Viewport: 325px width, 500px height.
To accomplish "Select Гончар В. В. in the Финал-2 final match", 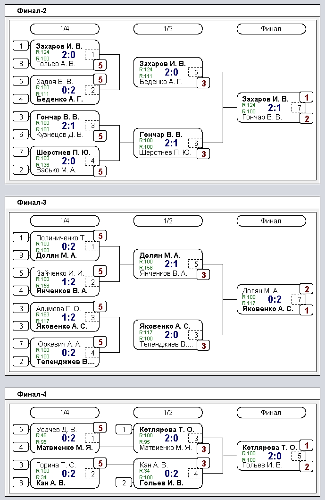I will (x=262, y=117).
